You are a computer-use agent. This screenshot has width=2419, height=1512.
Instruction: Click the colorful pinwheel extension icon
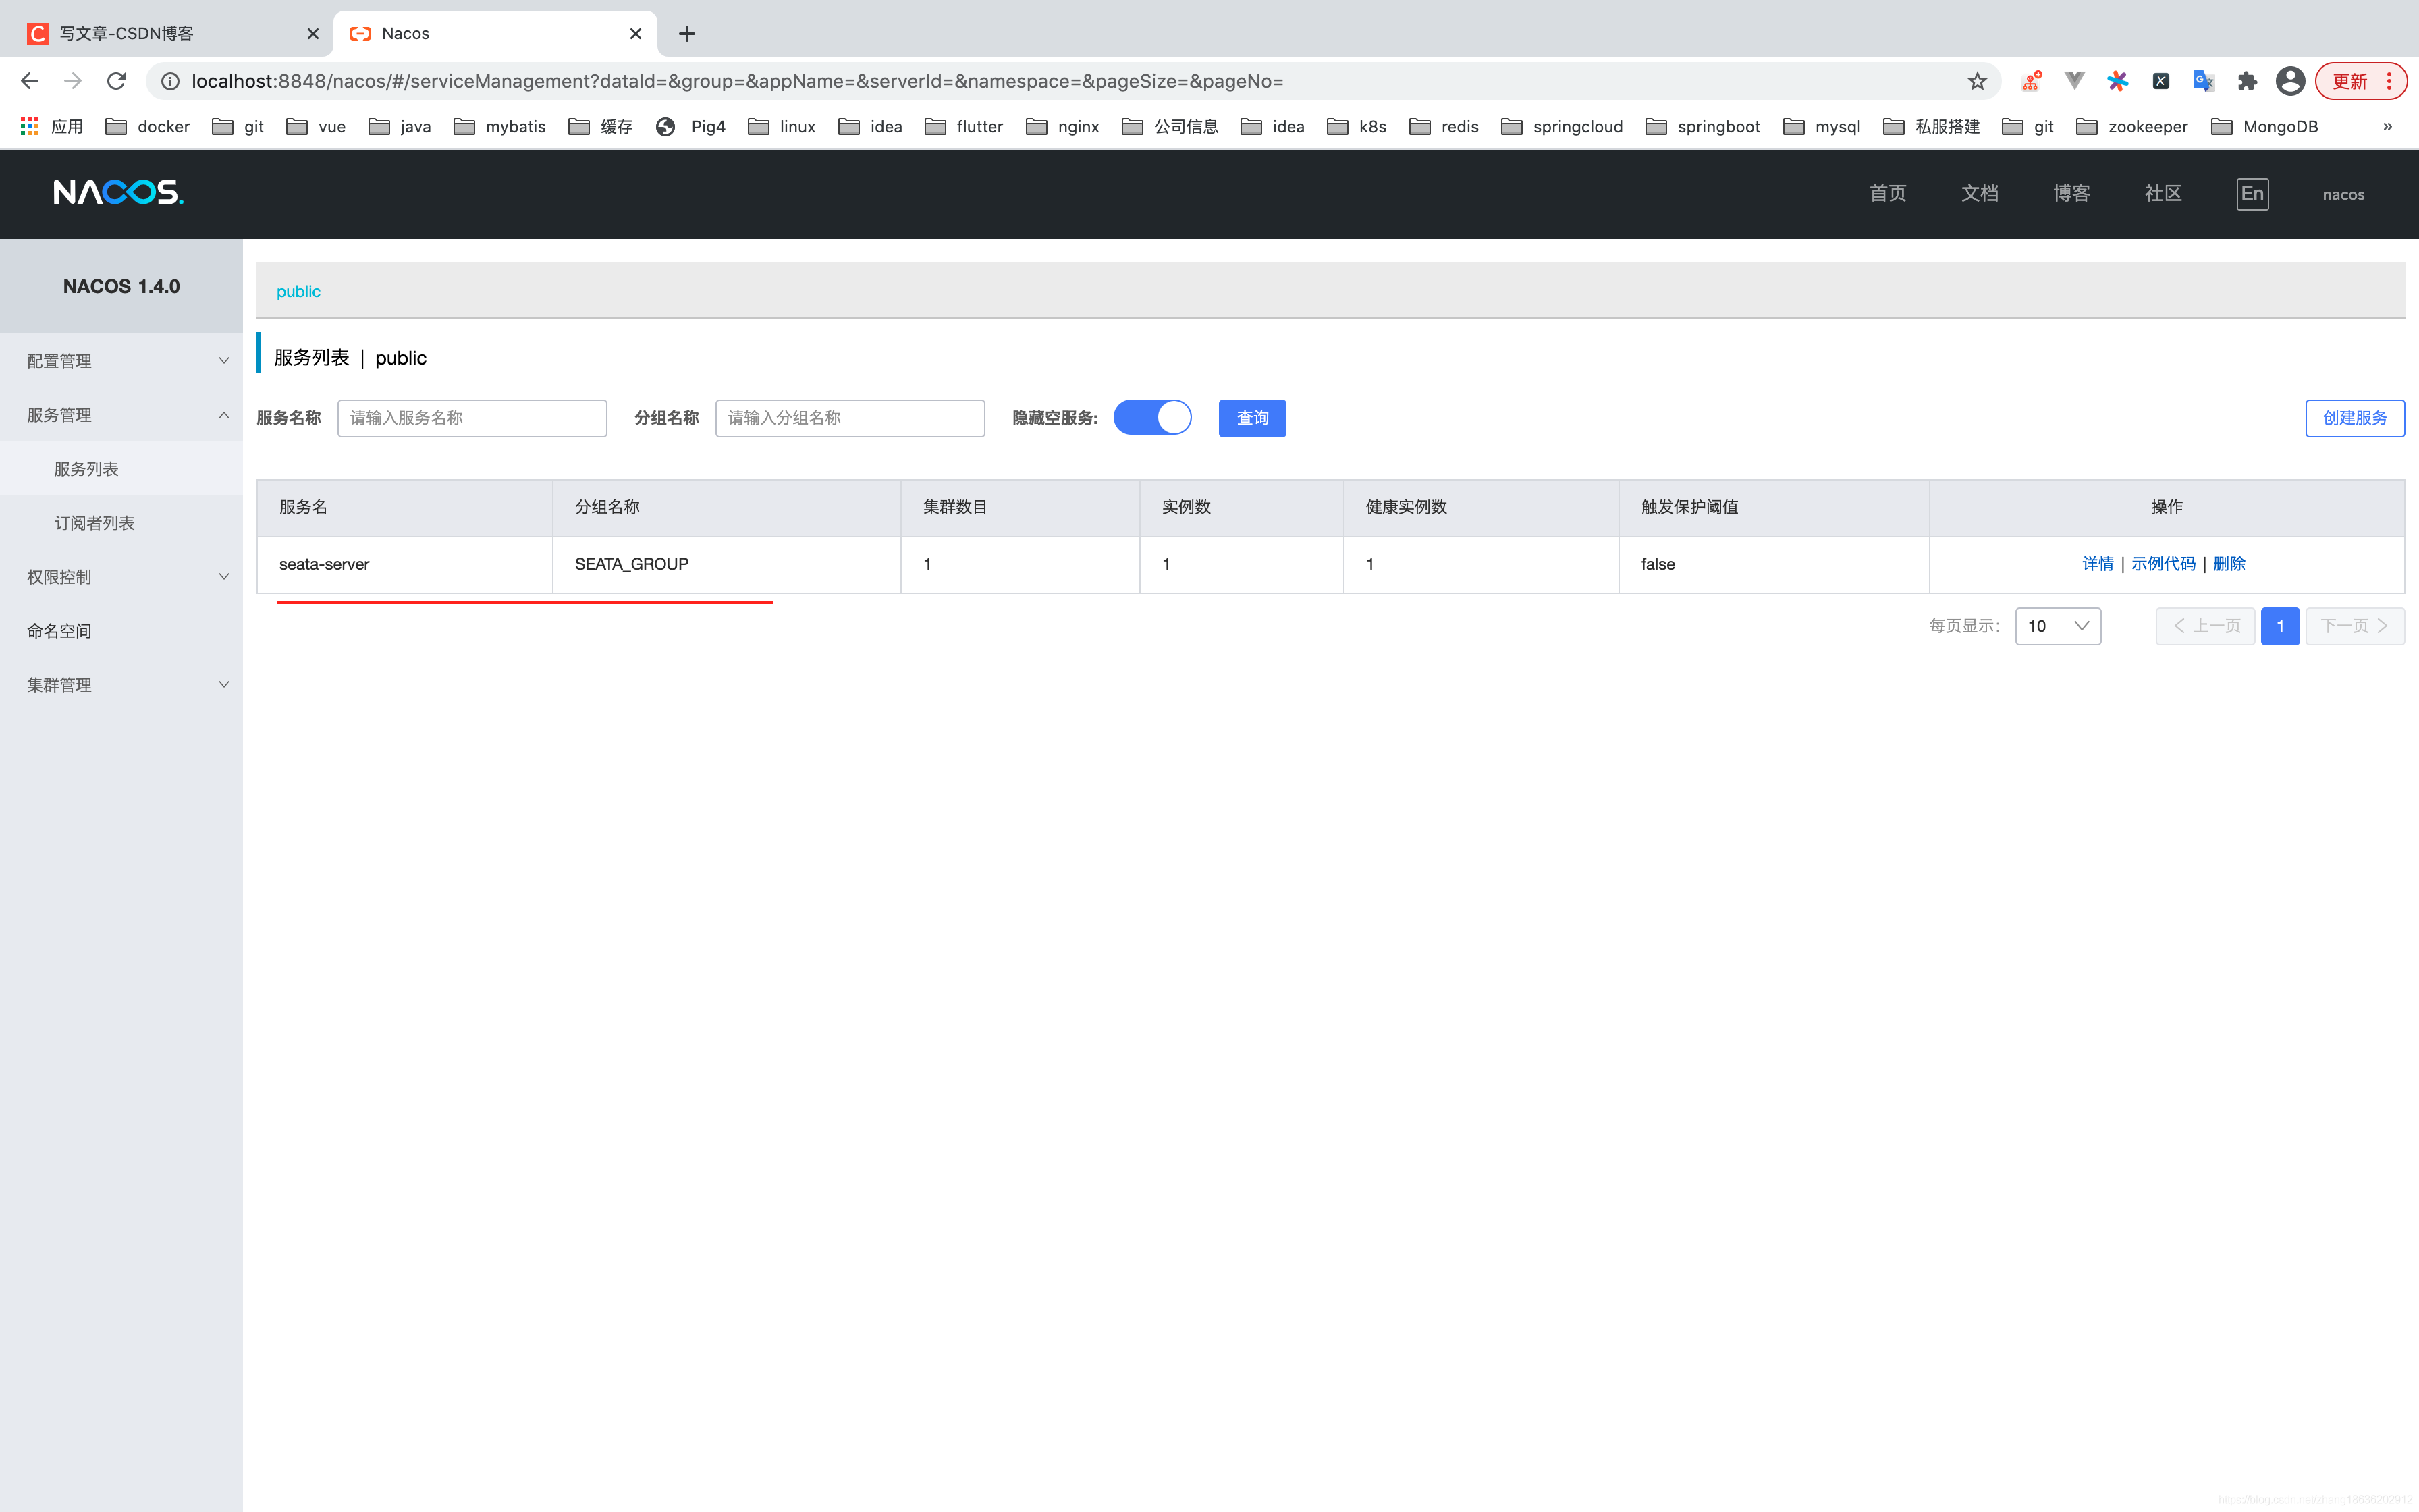coord(2118,81)
